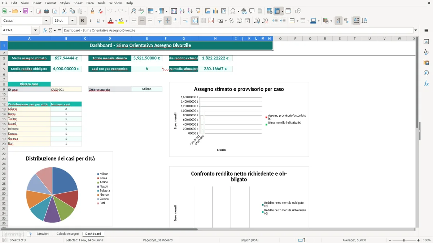This screenshot has height=243, width=433.
Task: Click the font color swatch A
Action: 111,21
